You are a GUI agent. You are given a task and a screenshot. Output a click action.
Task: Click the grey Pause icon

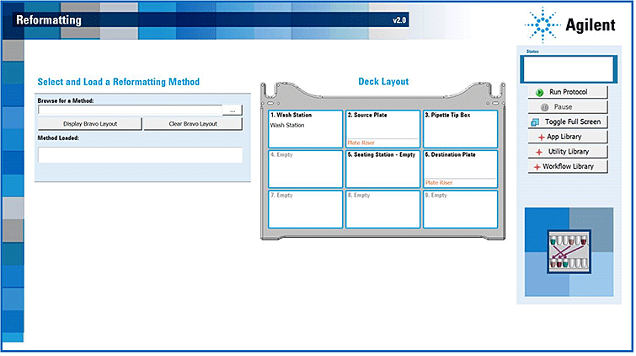(544, 107)
